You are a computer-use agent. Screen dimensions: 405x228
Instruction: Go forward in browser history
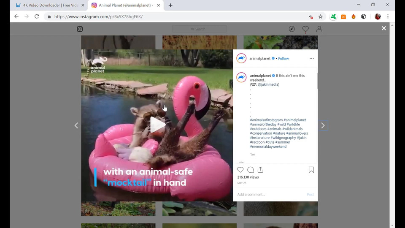click(x=26, y=16)
